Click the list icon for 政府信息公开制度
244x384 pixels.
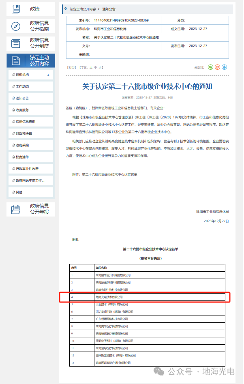[16, 43]
